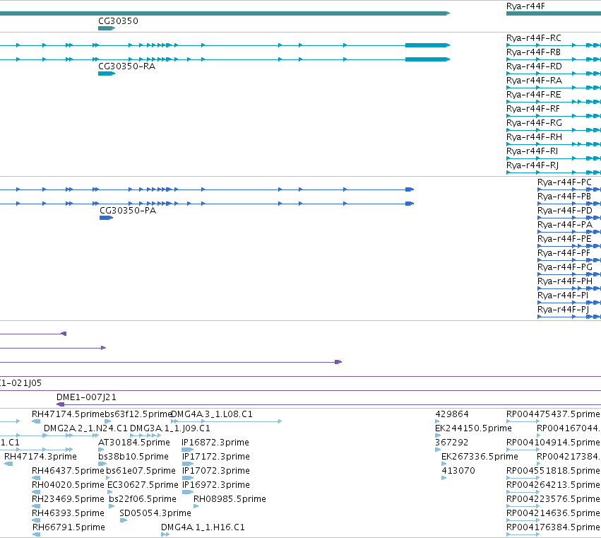Click EST bs22f06.5prime
This screenshot has width=601, height=538.
143,499
